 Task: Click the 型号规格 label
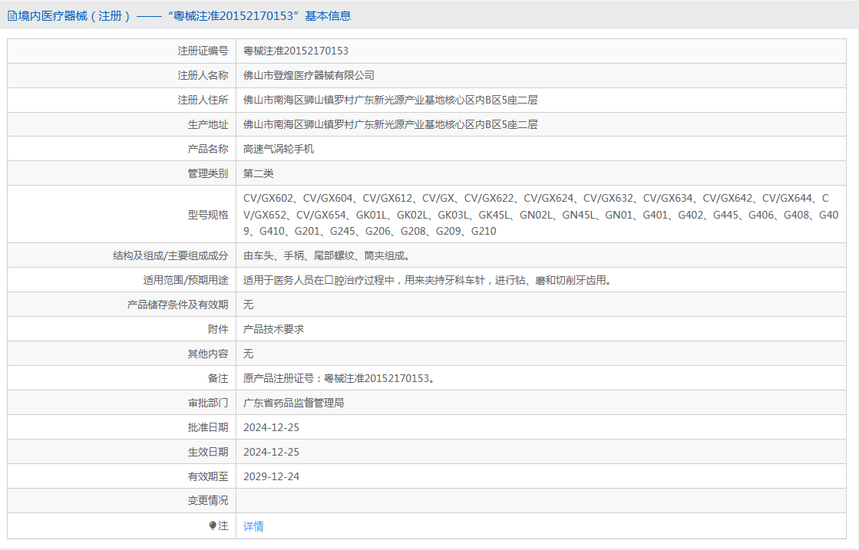207,215
